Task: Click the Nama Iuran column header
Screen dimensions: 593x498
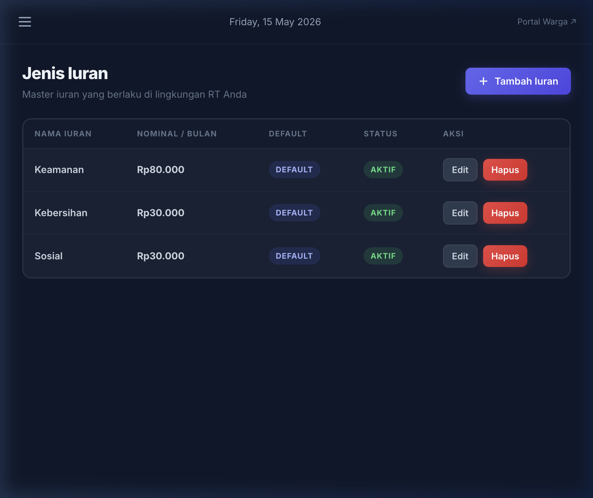Action: (63, 134)
